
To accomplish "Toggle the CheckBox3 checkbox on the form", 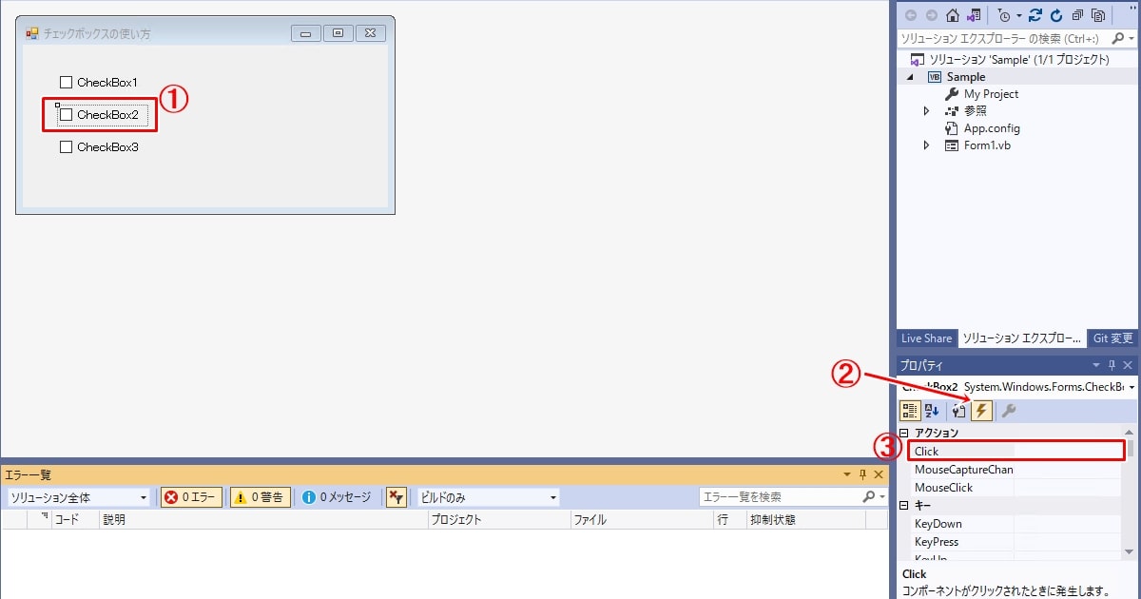I will point(67,147).
